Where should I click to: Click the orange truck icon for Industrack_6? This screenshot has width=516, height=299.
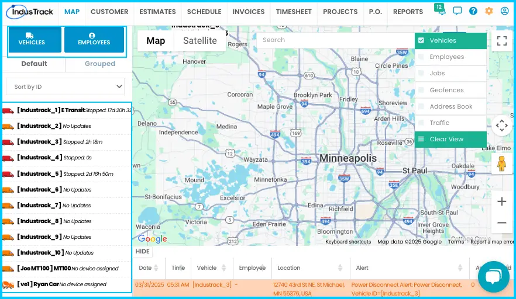point(8,190)
